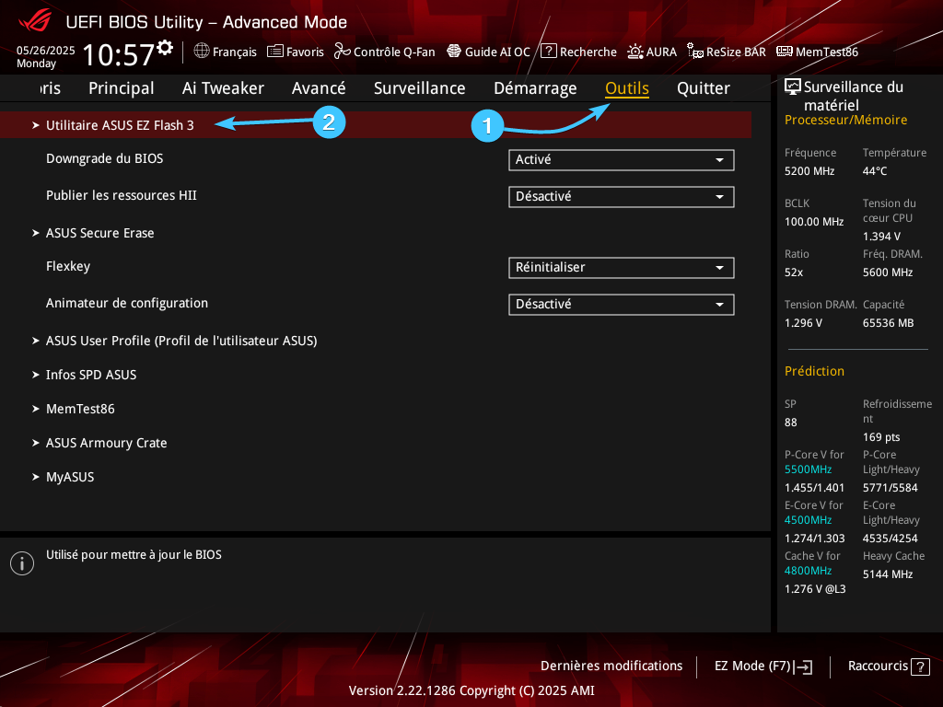Image resolution: width=943 pixels, height=707 pixels.
Task: Expand ASUS User Profile submenu
Action: pos(181,341)
